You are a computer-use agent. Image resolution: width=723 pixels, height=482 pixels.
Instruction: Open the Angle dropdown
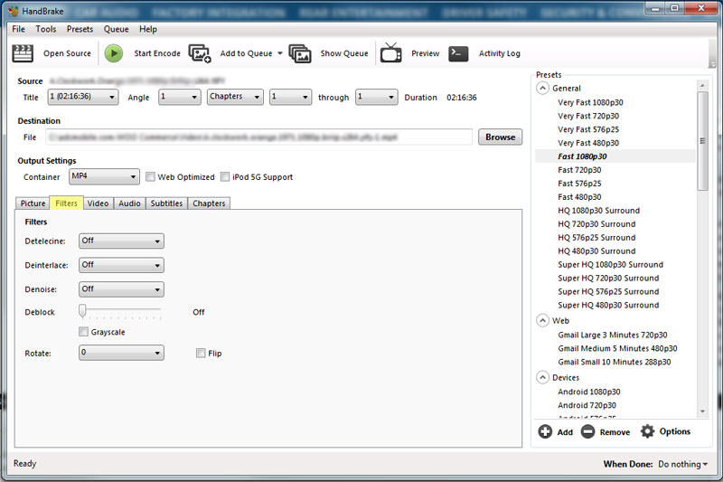pos(179,97)
